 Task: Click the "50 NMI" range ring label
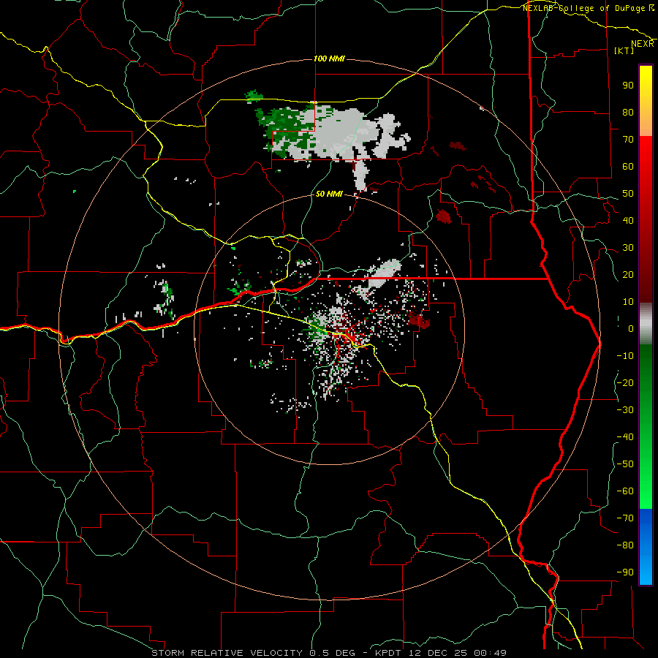[329, 194]
